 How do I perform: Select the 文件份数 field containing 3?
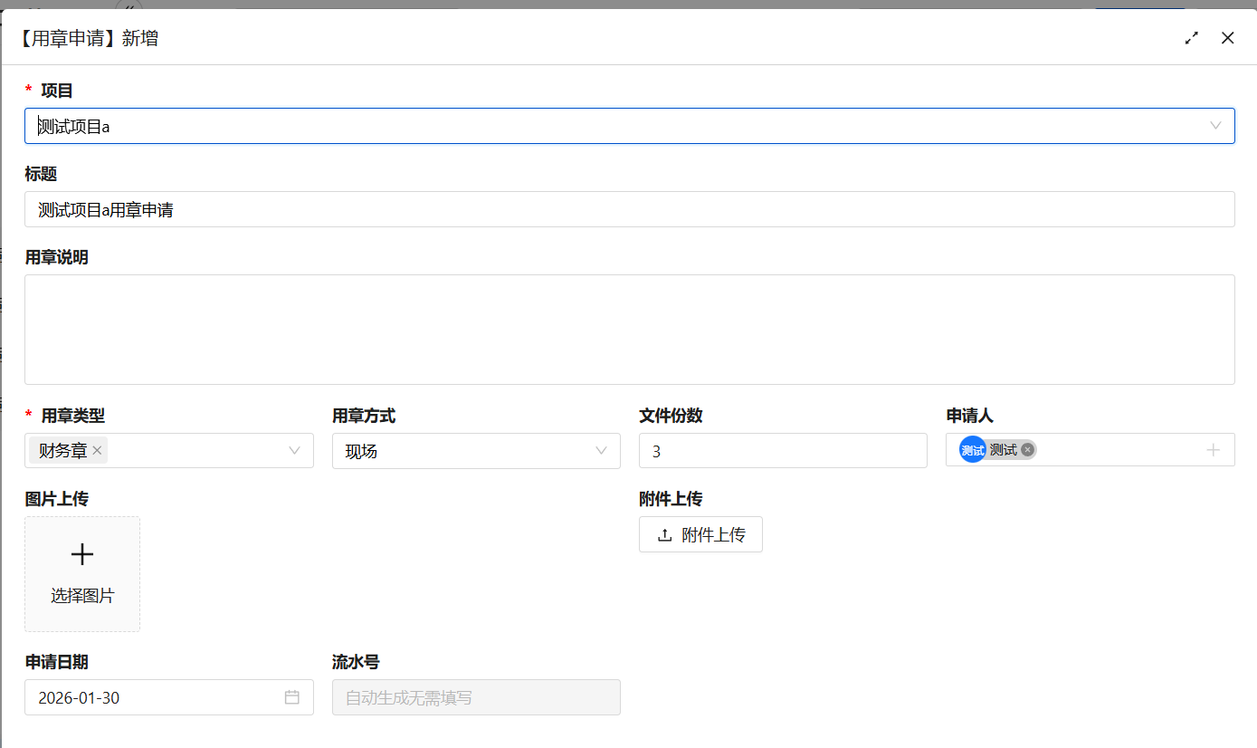(783, 450)
